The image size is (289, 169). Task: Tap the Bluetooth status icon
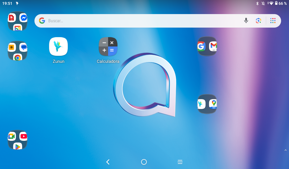(257, 3)
